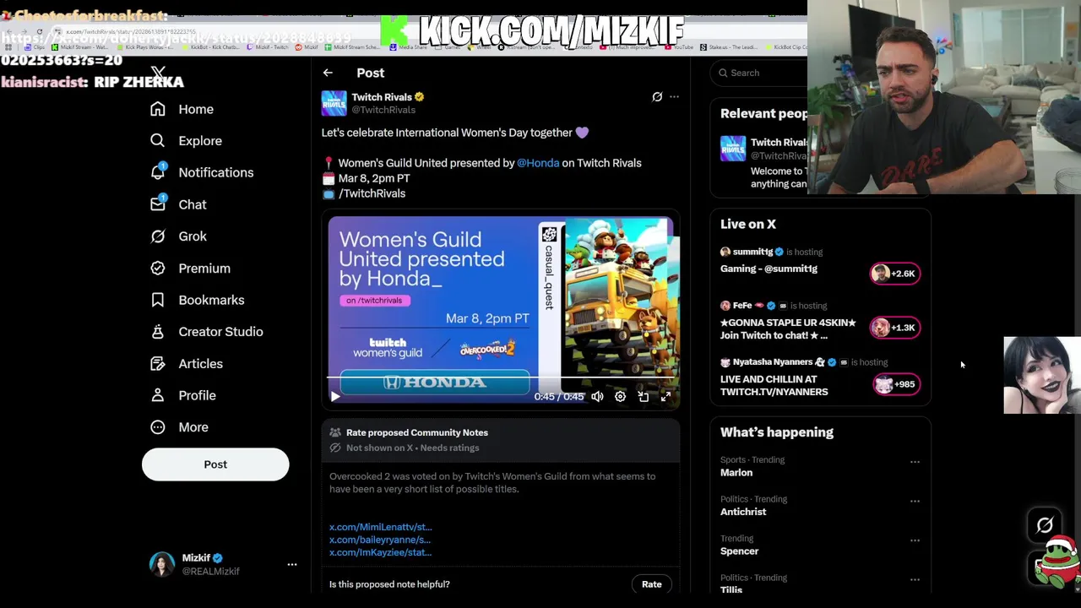Screen dimensions: 1081x608
Task: Click the Creator Studio icon
Action: (158, 332)
